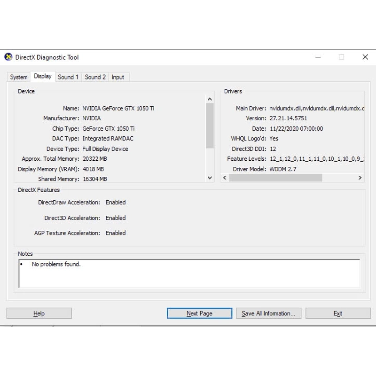
Task: Click Display Memory value 4018 MB
Action: click(93, 169)
